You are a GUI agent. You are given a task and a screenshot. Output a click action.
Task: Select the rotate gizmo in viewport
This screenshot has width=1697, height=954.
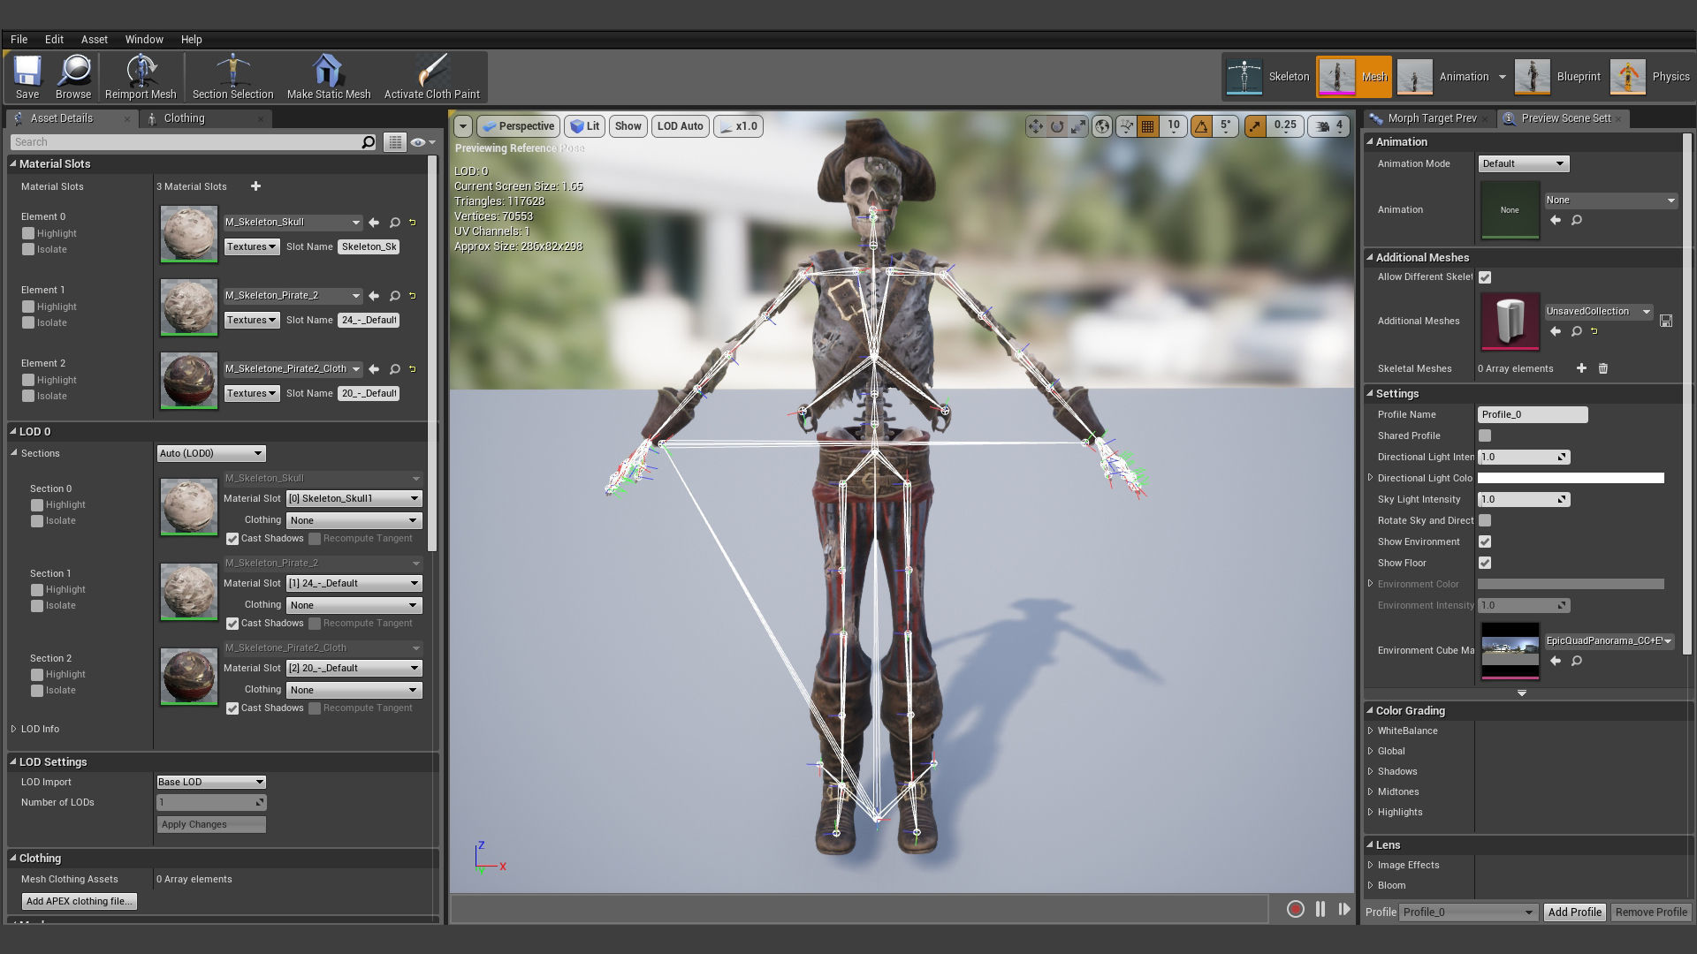point(1057,126)
